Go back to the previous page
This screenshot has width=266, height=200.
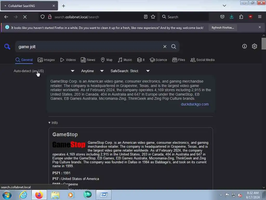coord(6,17)
